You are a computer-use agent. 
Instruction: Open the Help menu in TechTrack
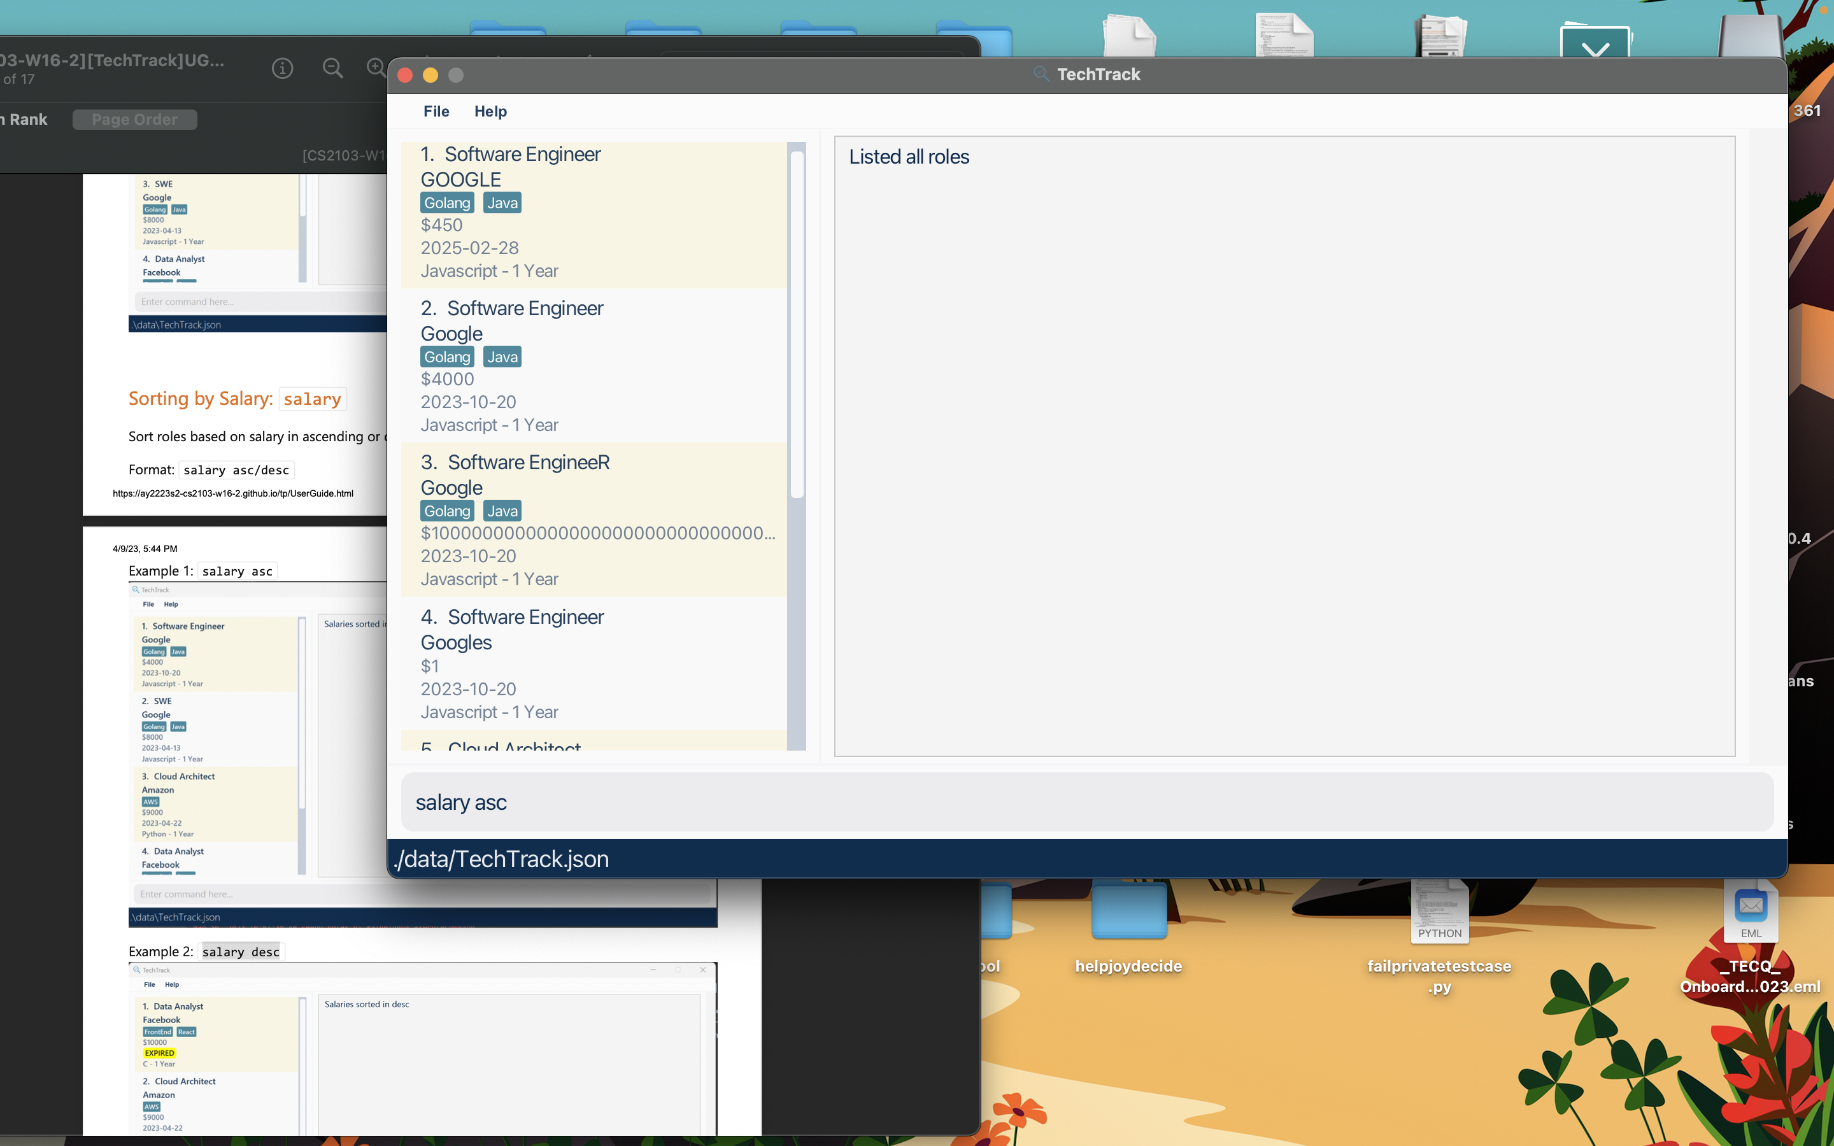point(490,111)
